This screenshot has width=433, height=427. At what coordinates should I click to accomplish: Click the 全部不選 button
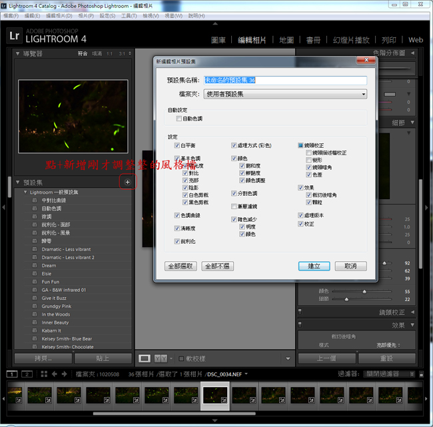click(x=218, y=266)
